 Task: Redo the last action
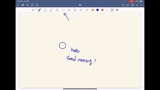pos(128,5)
